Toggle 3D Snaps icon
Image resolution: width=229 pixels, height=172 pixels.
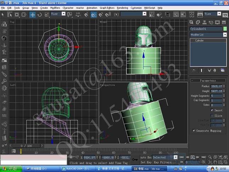(x=86, y=15)
